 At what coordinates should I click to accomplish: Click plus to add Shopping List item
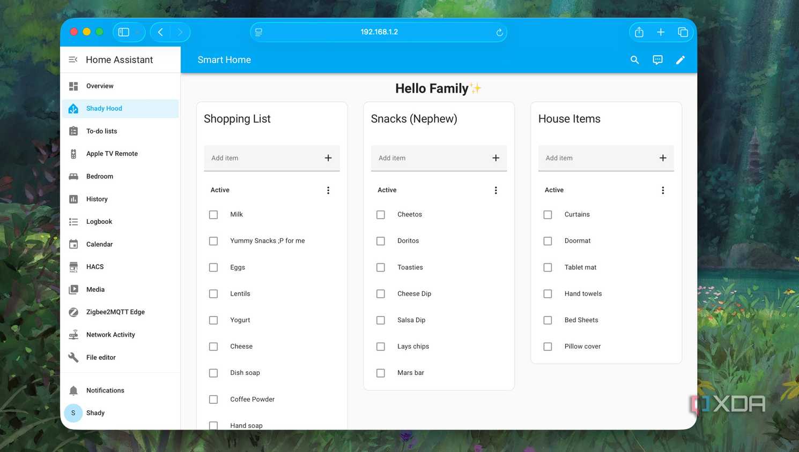pos(328,158)
